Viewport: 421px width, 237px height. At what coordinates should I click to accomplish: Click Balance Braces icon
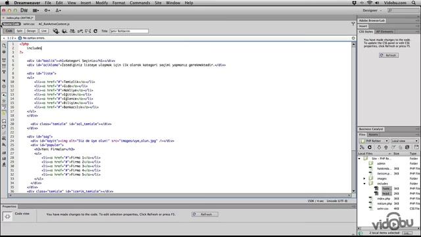(4, 86)
